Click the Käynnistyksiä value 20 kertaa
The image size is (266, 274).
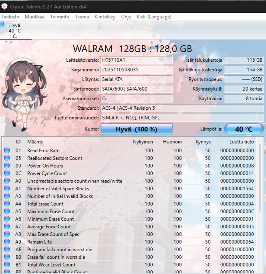coord(244,89)
